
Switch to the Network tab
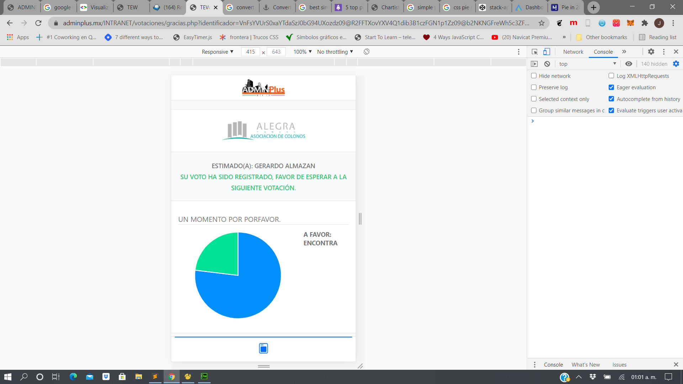(573, 52)
